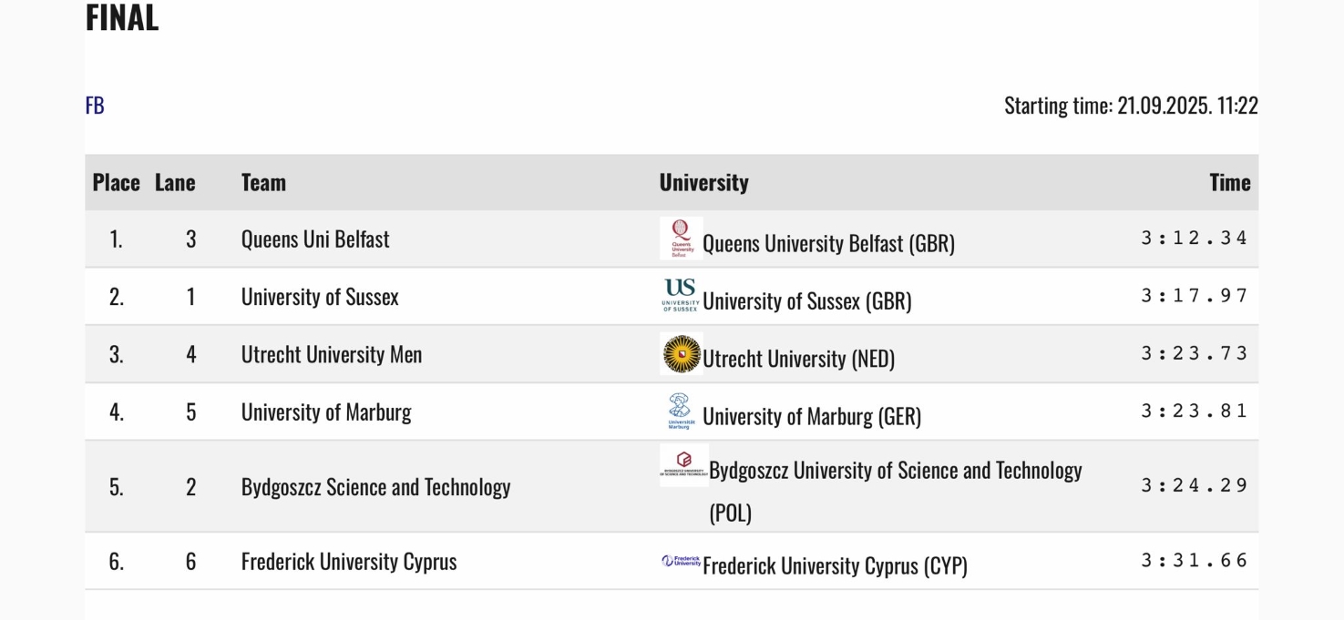The image size is (1344, 620).
Task: Click the Lane column header
Action: (175, 182)
